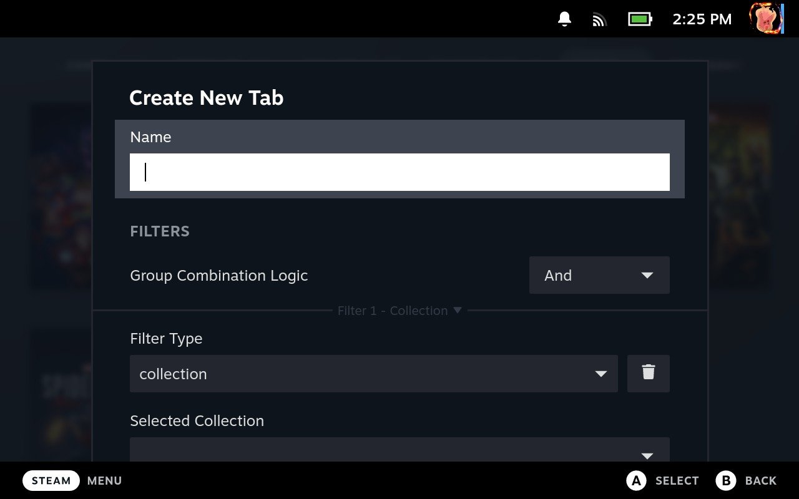This screenshot has width=799, height=499.
Task: Open the Wi-Fi status icon
Action: click(599, 19)
